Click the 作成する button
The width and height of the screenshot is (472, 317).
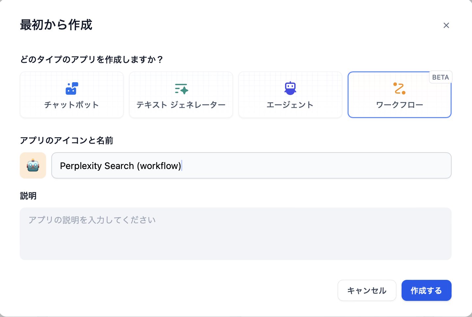point(426,290)
